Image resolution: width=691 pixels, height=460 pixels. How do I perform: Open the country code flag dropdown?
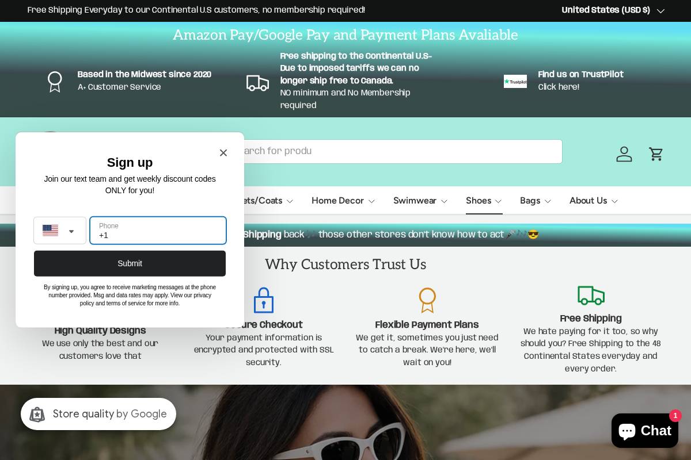point(60,231)
